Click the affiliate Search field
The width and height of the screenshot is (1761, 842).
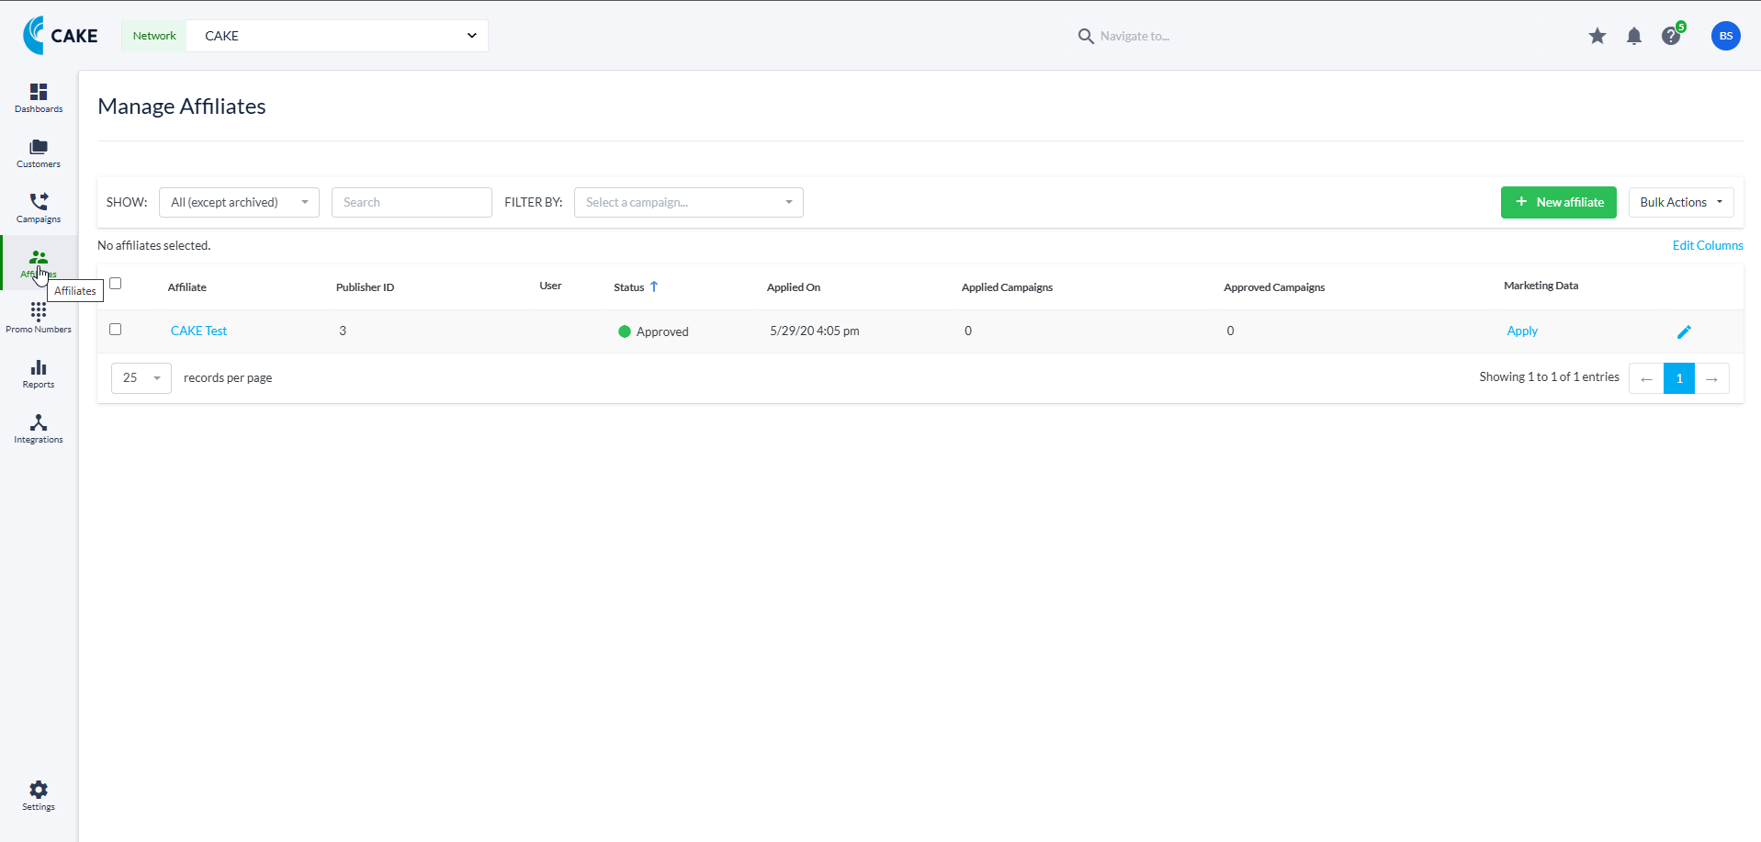[x=412, y=202]
